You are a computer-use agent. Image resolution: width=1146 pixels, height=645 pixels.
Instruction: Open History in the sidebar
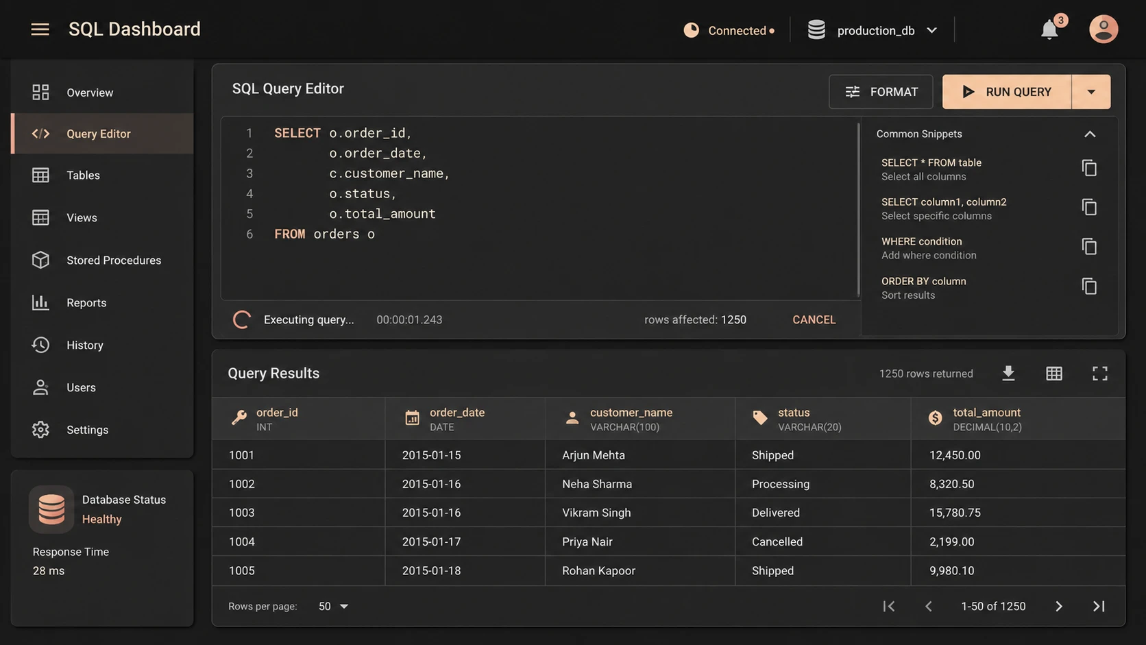tap(102, 345)
